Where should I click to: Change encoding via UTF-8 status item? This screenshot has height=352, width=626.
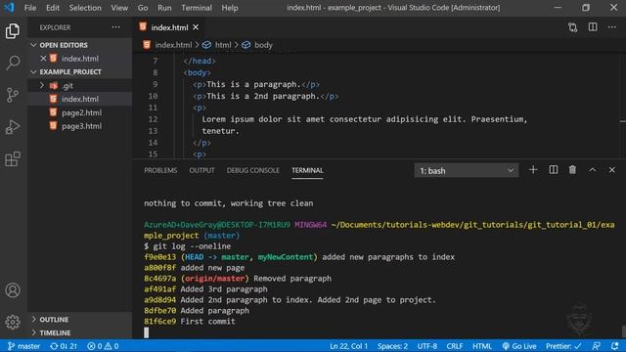tap(427, 346)
